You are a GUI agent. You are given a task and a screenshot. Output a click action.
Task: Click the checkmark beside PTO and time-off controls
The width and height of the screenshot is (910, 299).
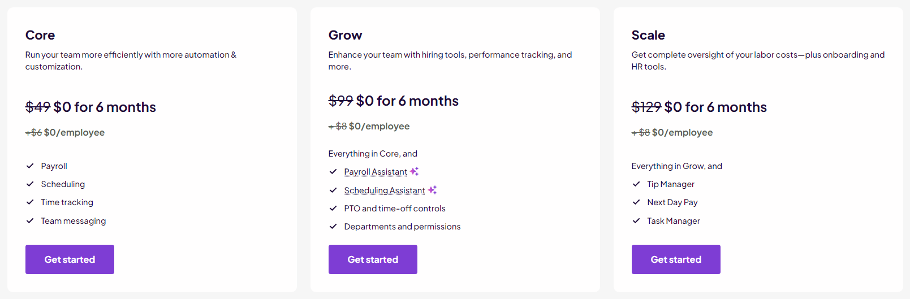pyautogui.click(x=333, y=209)
